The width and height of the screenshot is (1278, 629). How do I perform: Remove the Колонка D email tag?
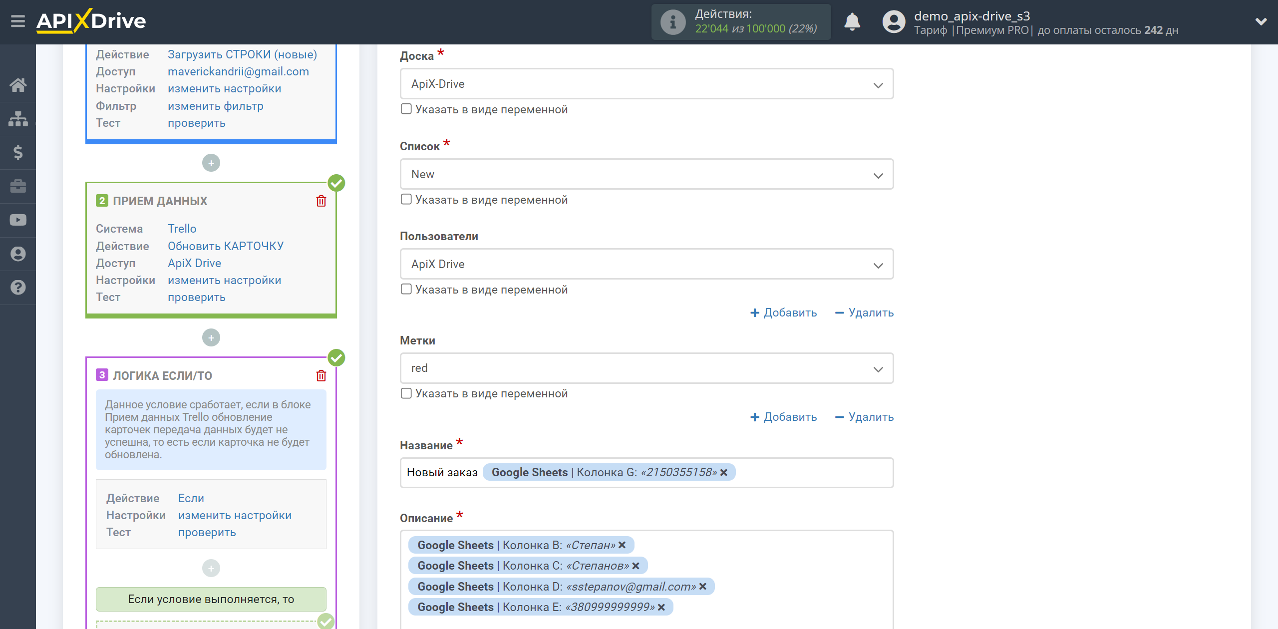click(702, 587)
